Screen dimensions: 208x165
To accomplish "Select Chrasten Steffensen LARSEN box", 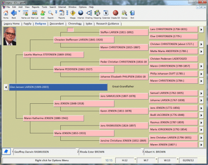I will (84, 40).
